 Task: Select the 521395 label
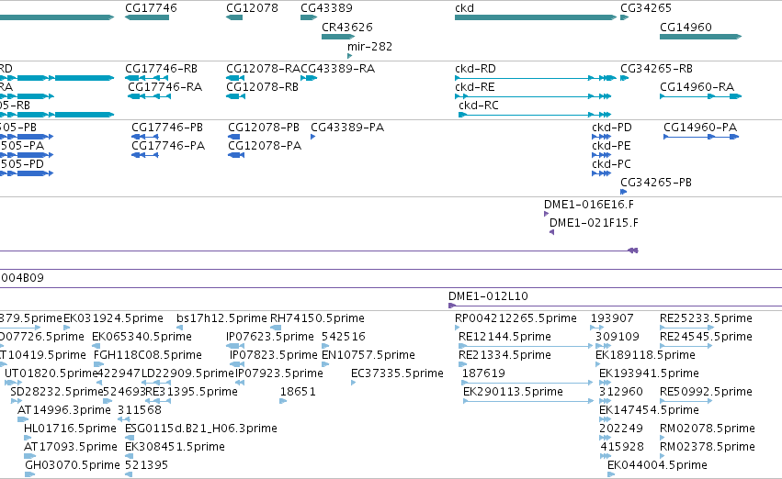147,465
